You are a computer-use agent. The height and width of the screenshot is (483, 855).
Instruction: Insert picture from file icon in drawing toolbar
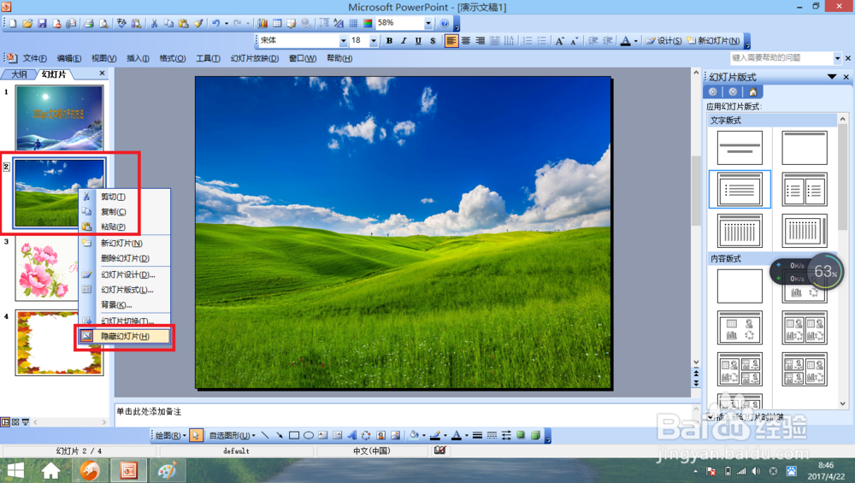(x=395, y=435)
